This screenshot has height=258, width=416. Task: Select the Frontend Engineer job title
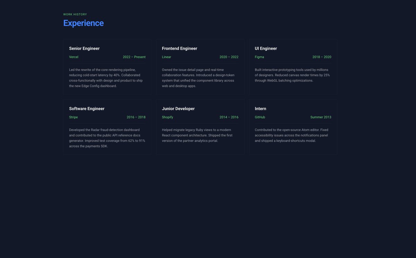pyautogui.click(x=180, y=49)
